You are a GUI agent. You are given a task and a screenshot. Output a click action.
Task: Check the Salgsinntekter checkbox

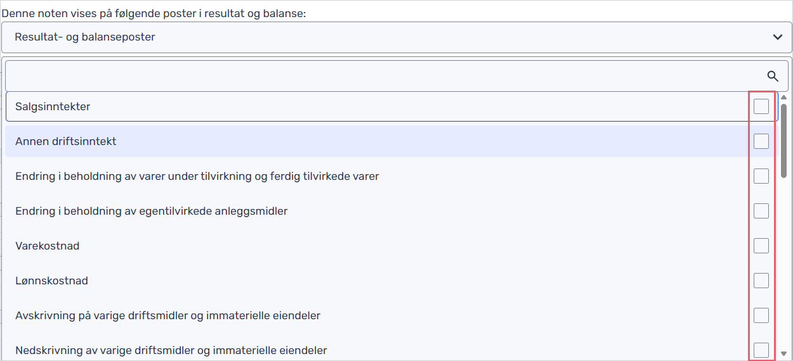point(761,106)
